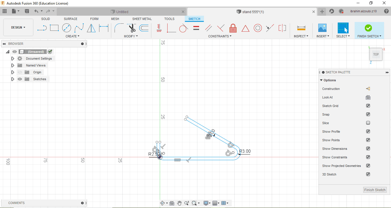Click the Undo arrow
Screen dimensions: 391x208
coord(36,11)
